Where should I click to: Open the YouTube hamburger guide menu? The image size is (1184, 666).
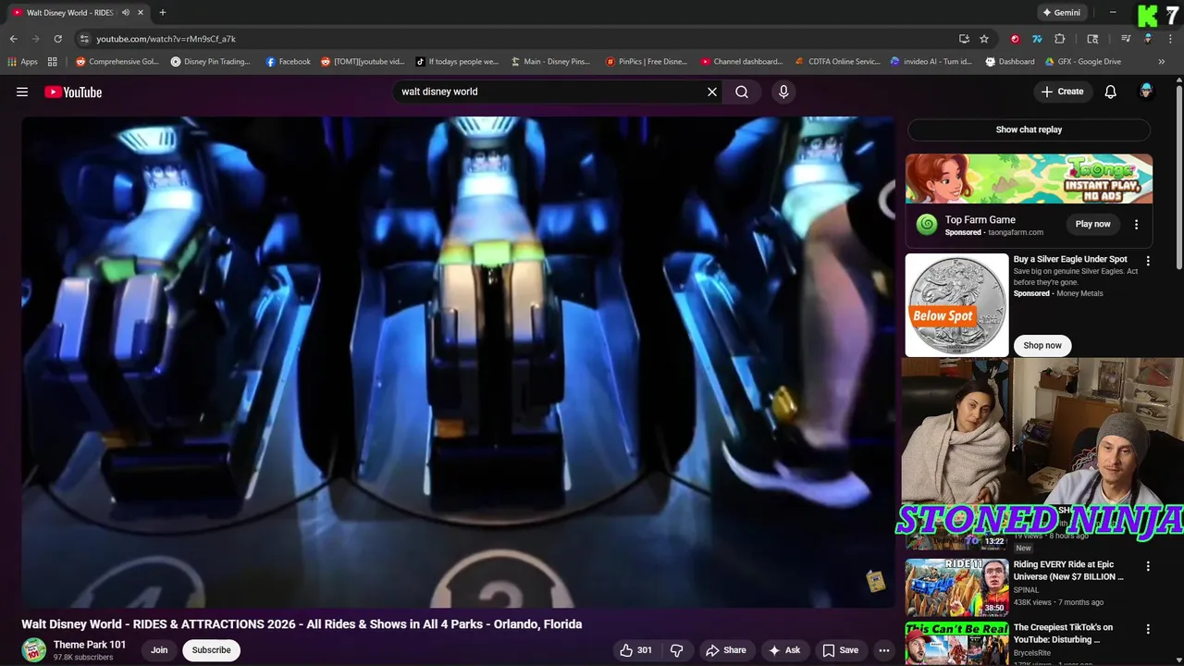(22, 92)
